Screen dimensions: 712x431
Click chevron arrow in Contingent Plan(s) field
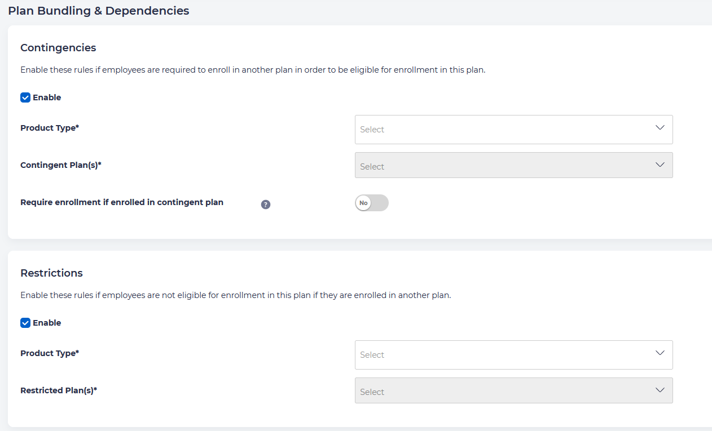[660, 165]
